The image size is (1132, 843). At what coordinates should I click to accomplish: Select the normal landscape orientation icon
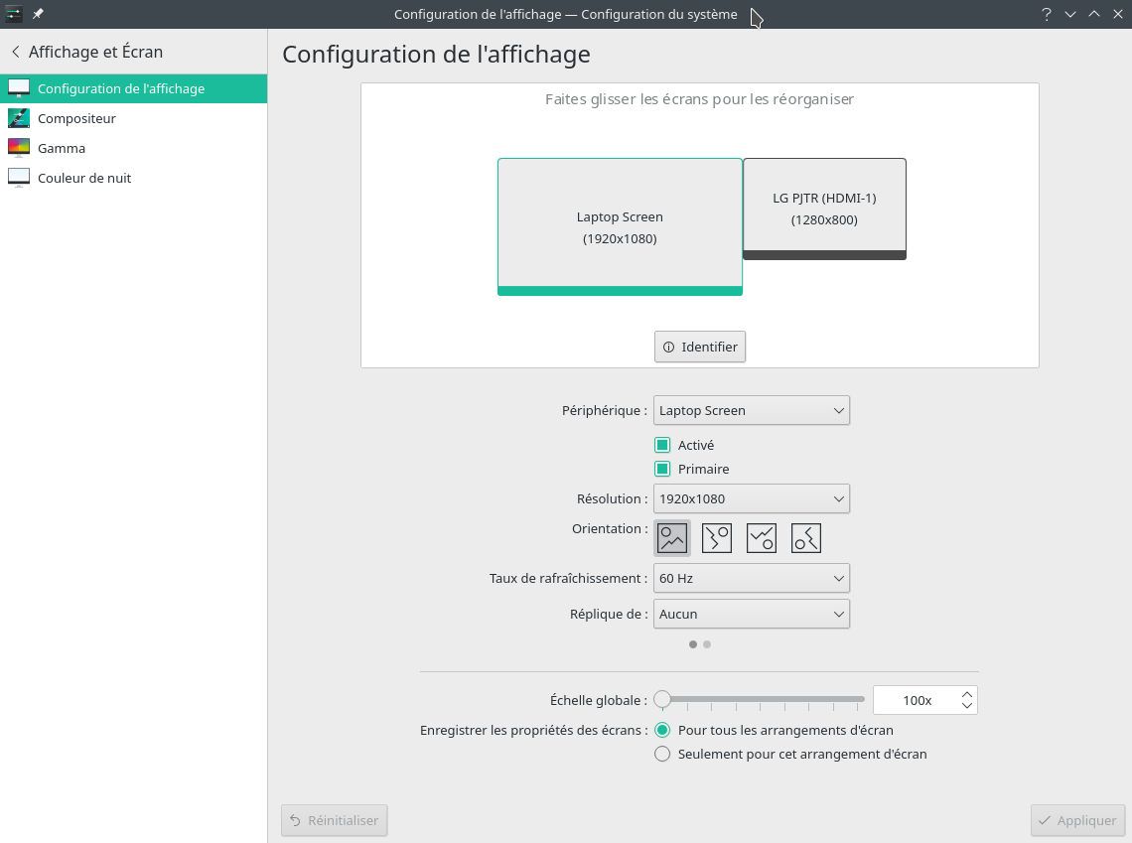point(672,538)
